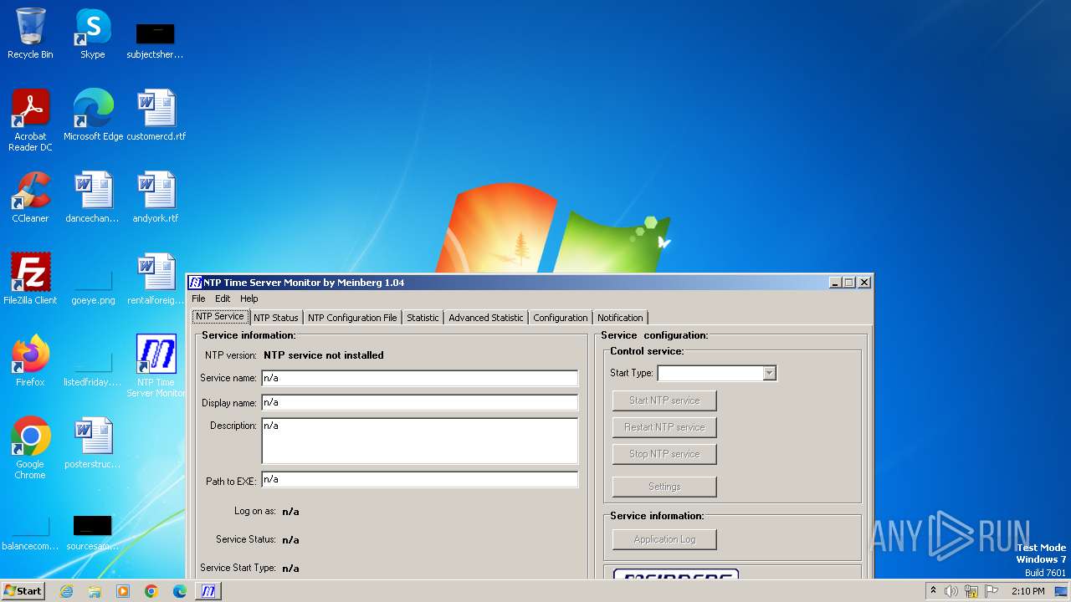Open the Edit menu
Viewport: 1071px width, 602px height.
click(x=223, y=298)
